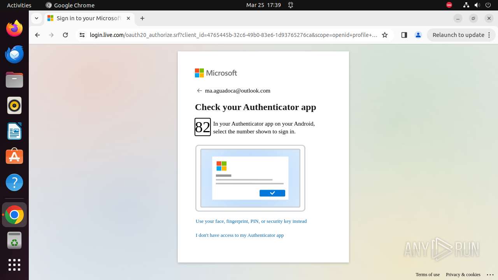Open the Chrome side panel
The height and width of the screenshot is (280, 498).
[404, 35]
